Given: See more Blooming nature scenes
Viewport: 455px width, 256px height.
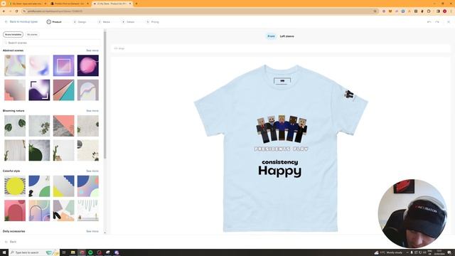Looking at the screenshot, I should pyautogui.click(x=92, y=111).
